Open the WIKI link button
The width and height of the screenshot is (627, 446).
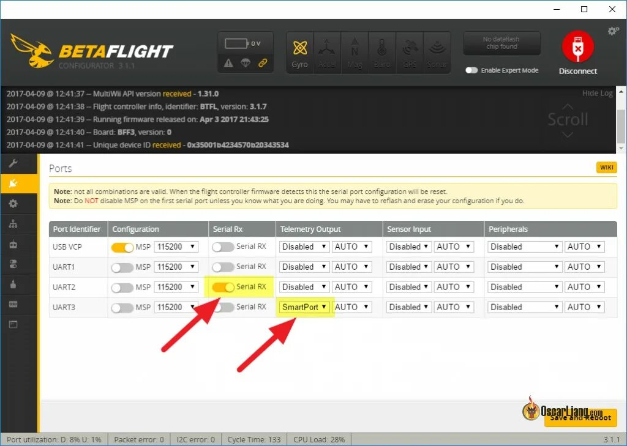click(606, 168)
